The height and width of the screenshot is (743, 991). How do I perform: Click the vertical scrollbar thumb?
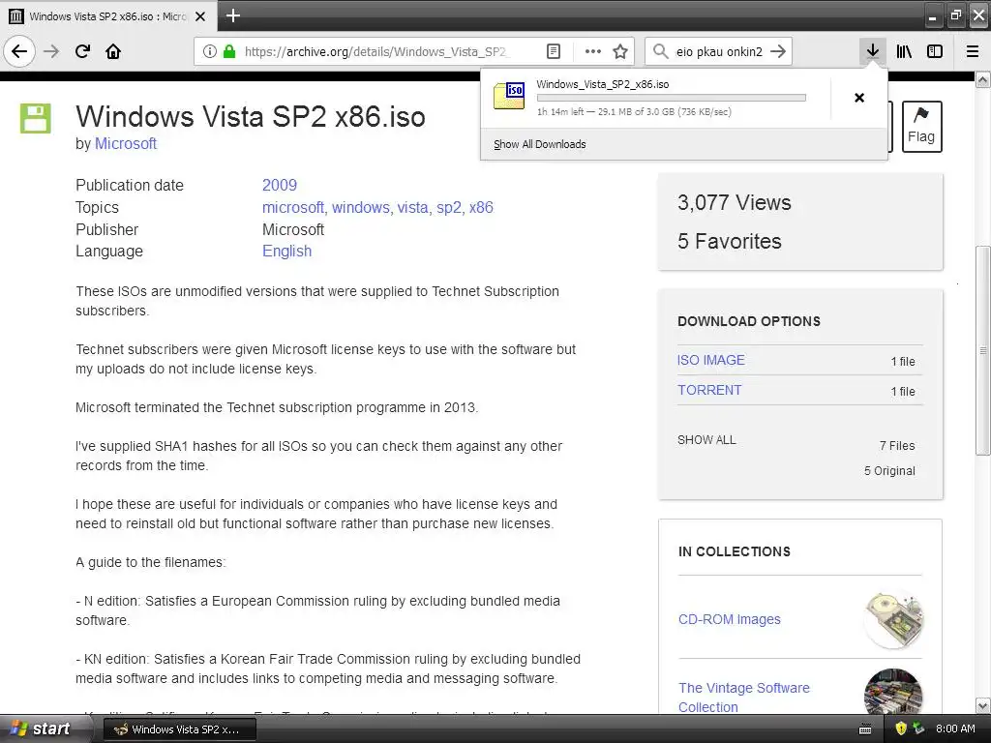982,350
